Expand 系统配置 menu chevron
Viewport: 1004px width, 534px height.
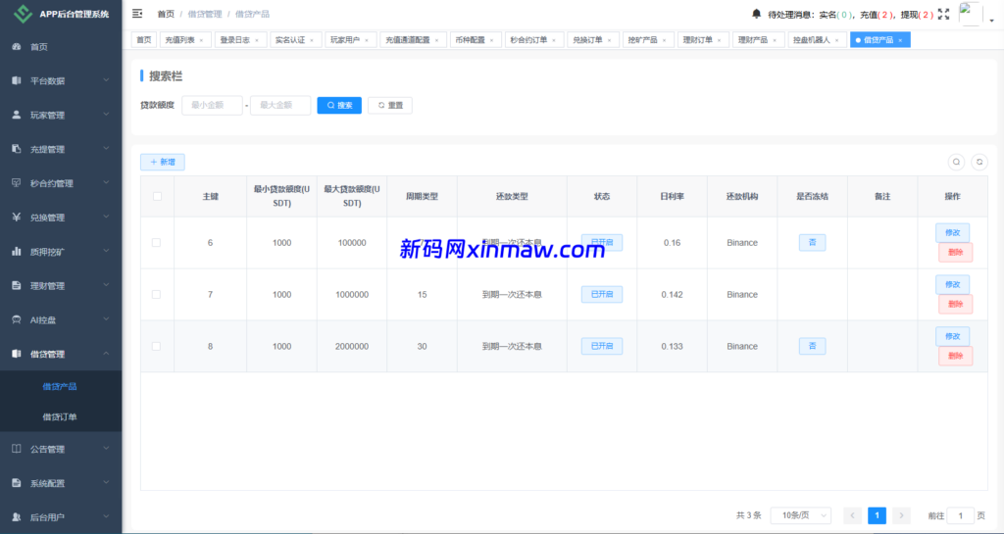pos(106,483)
